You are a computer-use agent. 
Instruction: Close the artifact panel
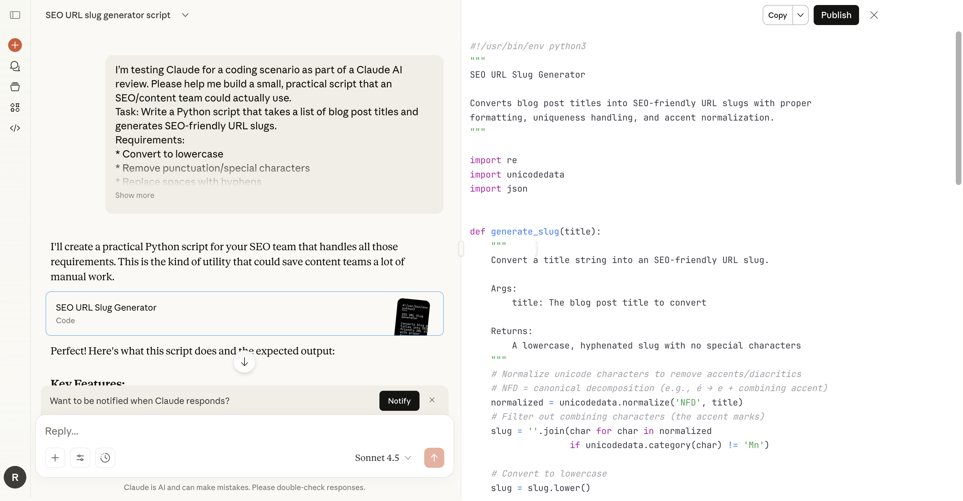coord(874,15)
